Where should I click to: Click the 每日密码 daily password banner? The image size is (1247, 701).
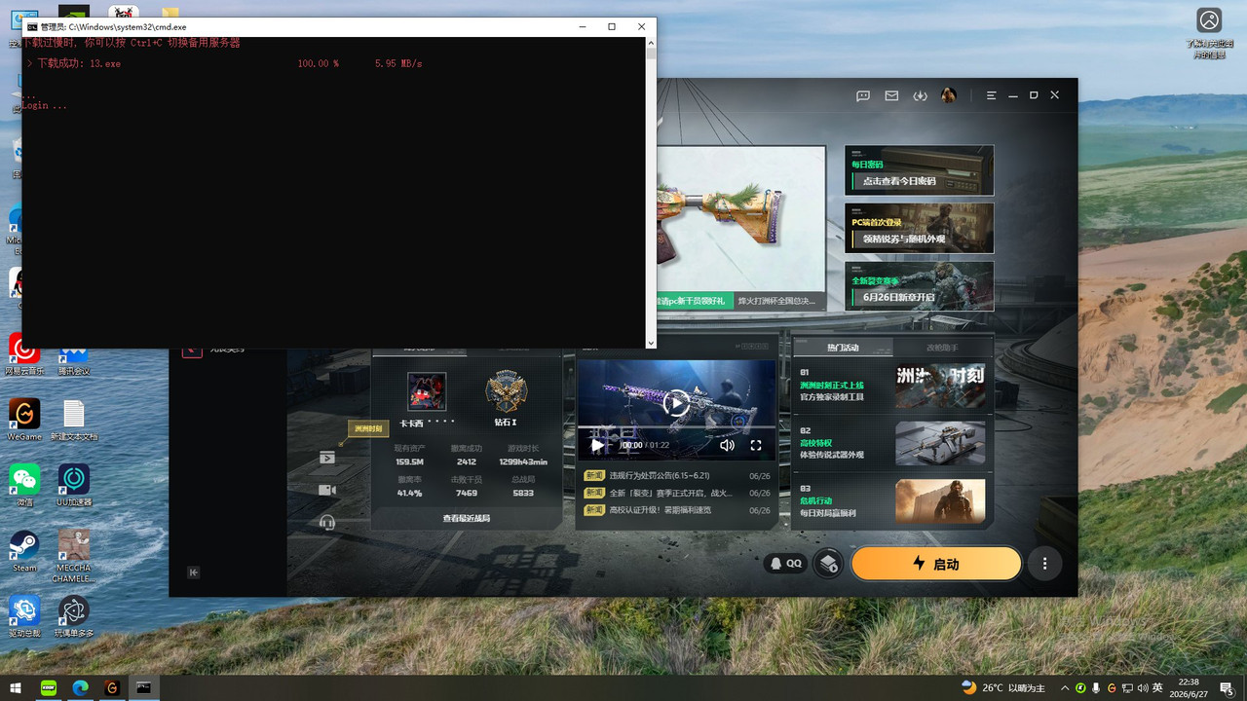pyautogui.click(x=919, y=170)
